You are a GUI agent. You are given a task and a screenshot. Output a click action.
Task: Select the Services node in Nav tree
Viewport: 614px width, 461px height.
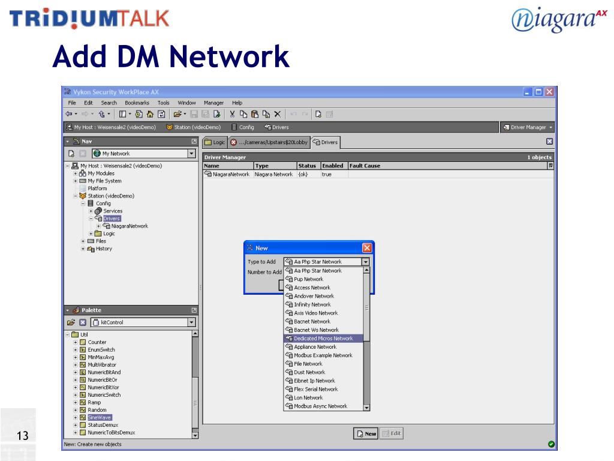[113, 211]
